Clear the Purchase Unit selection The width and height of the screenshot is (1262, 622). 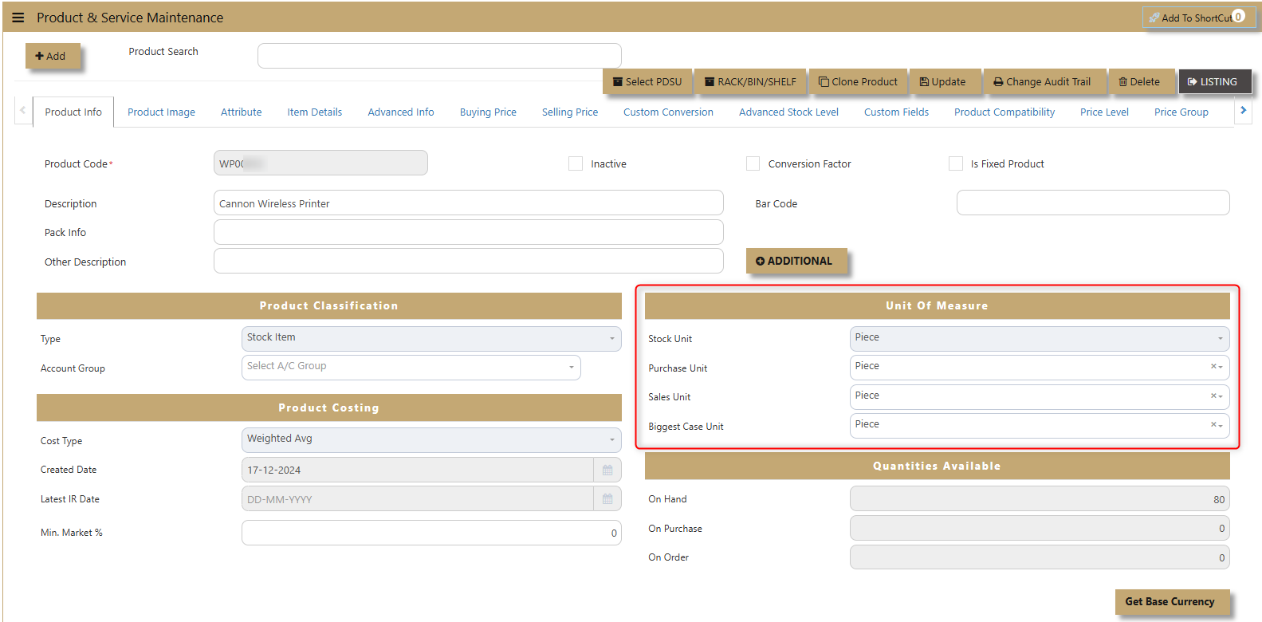pyautogui.click(x=1213, y=366)
